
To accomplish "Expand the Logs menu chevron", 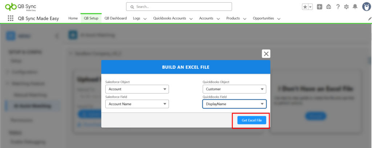I will pos(145,19).
